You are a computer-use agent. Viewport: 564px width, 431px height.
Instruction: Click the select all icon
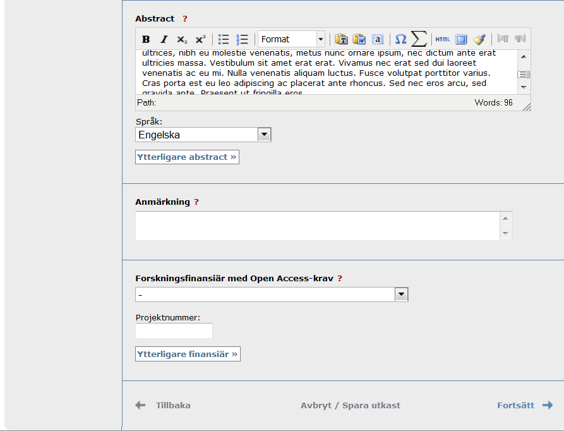pyautogui.click(x=378, y=39)
